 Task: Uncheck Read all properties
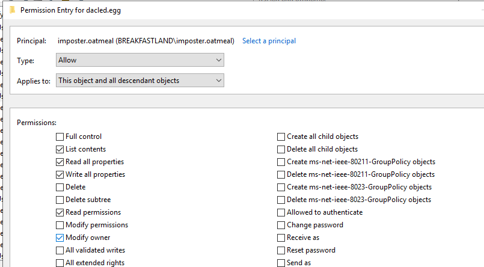coord(60,162)
